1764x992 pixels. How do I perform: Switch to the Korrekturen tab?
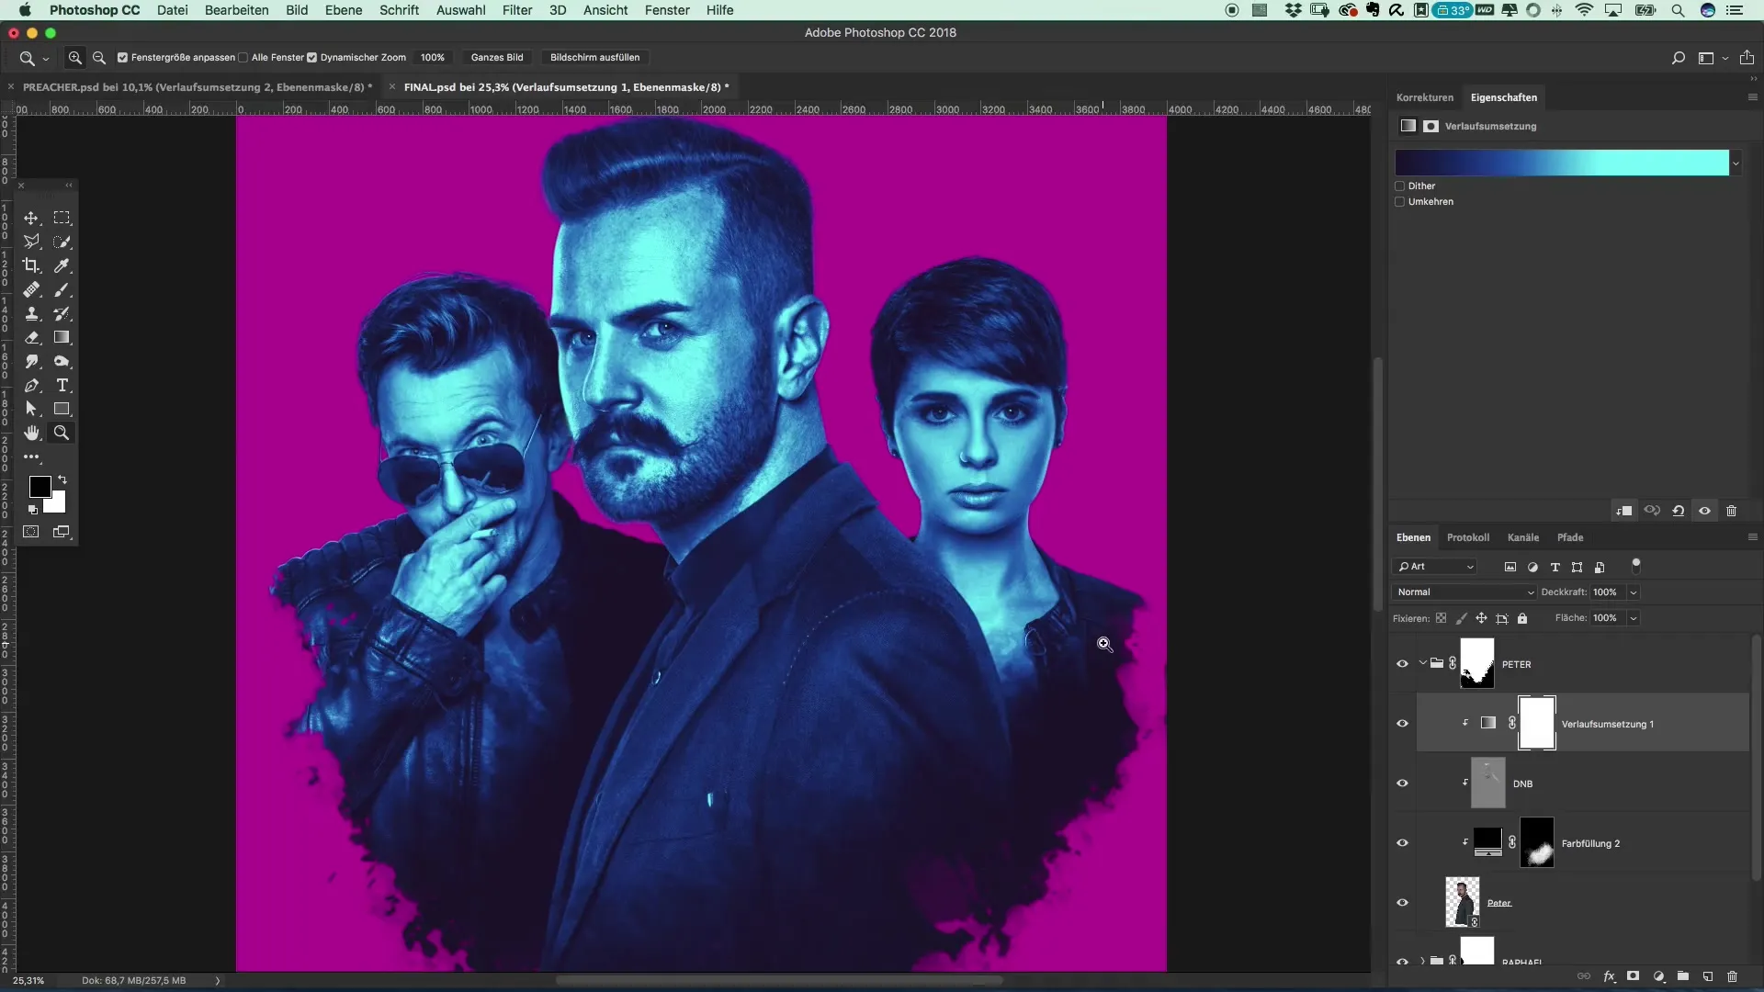[1425, 97]
